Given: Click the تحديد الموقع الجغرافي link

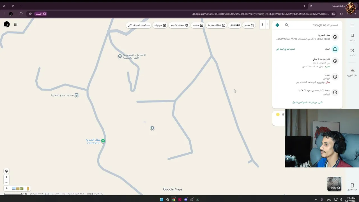Looking at the screenshot, I should click(x=285, y=49).
